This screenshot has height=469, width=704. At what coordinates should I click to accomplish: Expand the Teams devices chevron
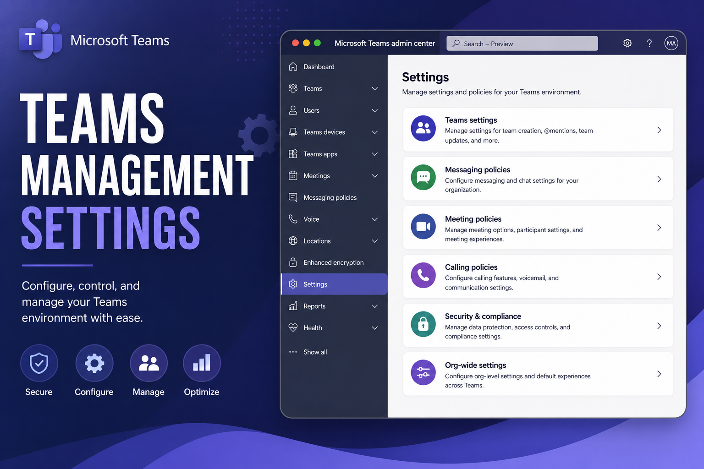pyautogui.click(x=374, y=132)
